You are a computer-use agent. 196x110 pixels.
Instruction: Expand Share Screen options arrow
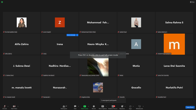tap(89, 106)
